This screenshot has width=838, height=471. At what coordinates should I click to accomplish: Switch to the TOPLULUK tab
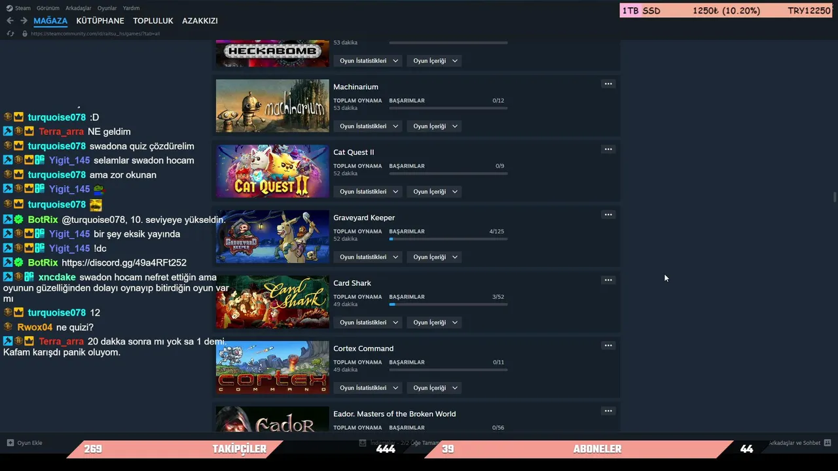(x=153, y=21)
